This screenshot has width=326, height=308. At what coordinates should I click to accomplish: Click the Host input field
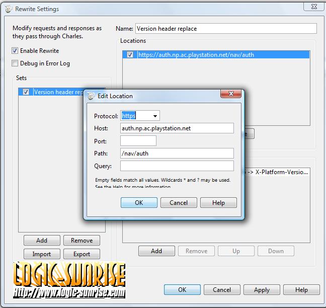(x=177, y=128)
